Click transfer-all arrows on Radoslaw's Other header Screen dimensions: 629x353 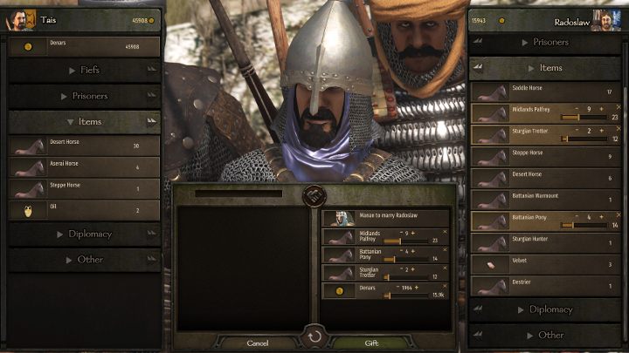[x=477, y=334]
